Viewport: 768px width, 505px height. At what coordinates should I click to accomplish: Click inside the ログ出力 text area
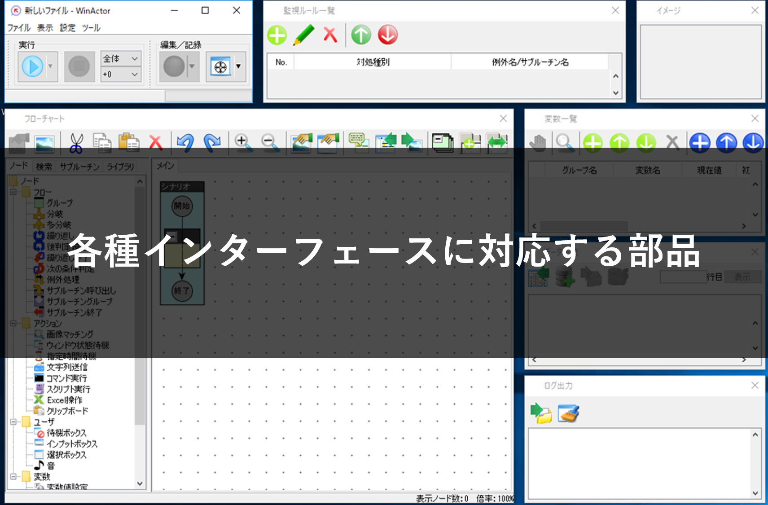click(x=640, y=464)
